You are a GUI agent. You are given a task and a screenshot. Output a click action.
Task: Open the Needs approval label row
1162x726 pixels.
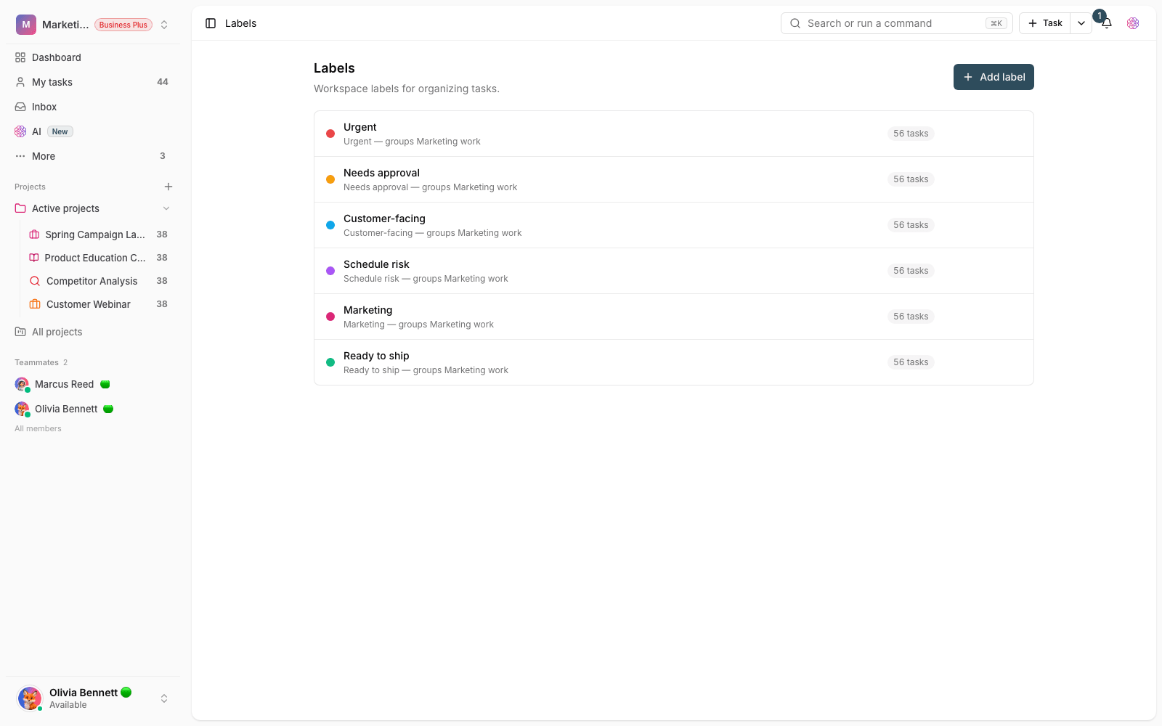point(674,179)
